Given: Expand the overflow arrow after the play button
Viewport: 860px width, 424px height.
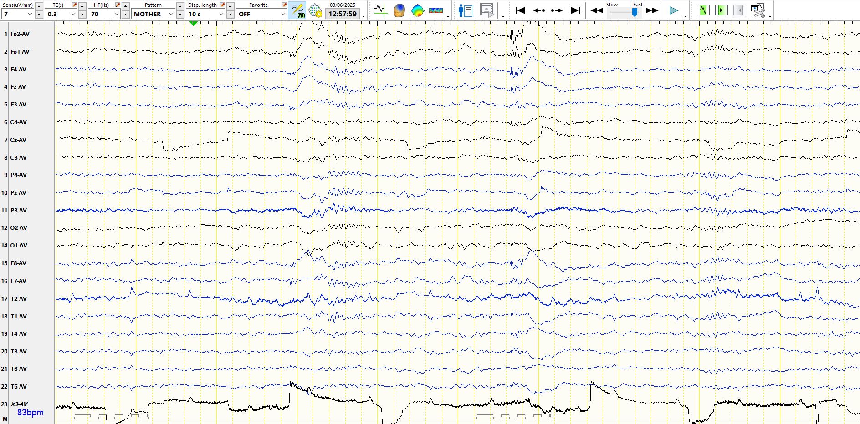Looking at the screenshot, I should 686,16.
